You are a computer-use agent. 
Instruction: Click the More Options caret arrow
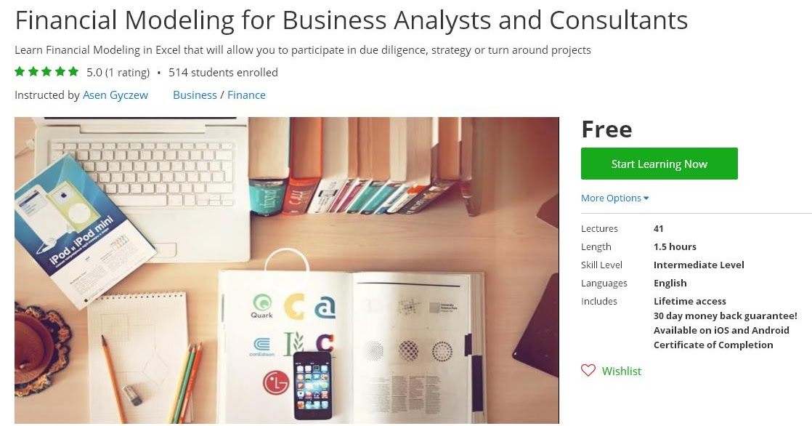pyautogui.click(x=646, y=198)
